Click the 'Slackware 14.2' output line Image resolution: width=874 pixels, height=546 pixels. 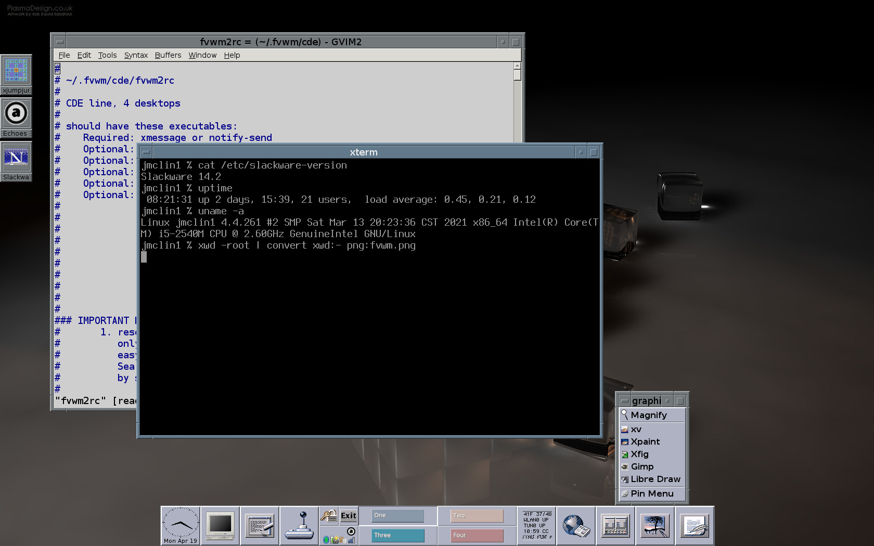181,177
